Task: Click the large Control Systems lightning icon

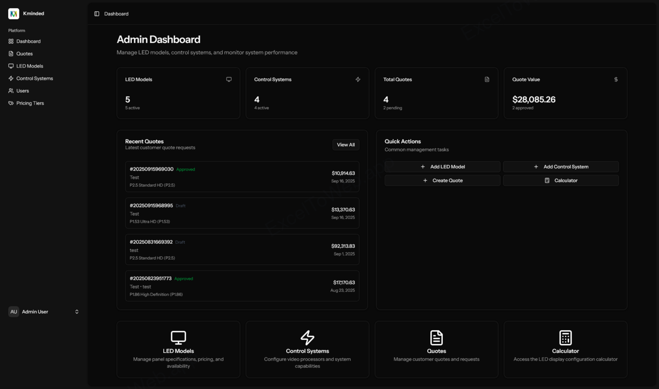Action: click(x=307, y=338)
